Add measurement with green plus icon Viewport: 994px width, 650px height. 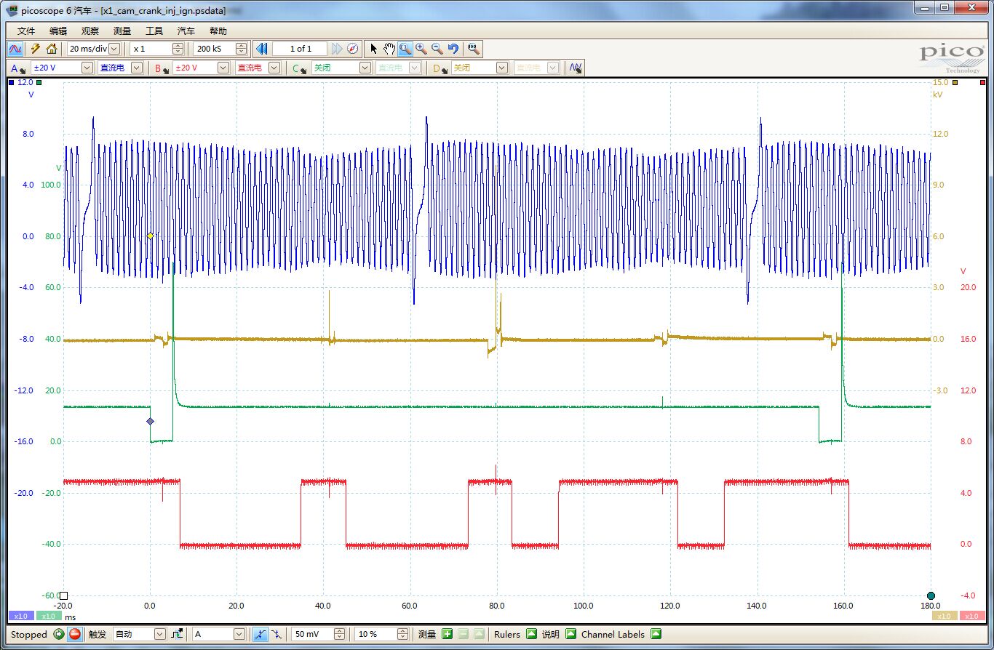447,634
